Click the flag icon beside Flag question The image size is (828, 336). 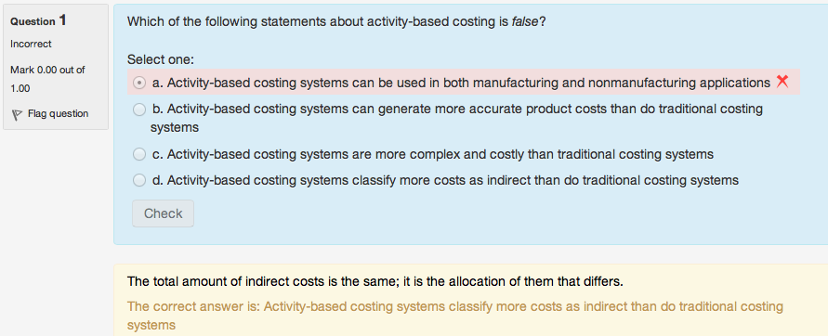coord(17,114)
